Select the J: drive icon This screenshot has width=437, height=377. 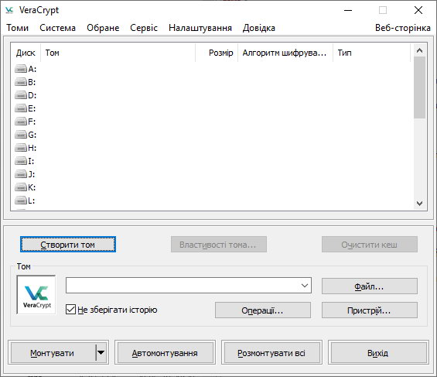[x=21, y=174]
